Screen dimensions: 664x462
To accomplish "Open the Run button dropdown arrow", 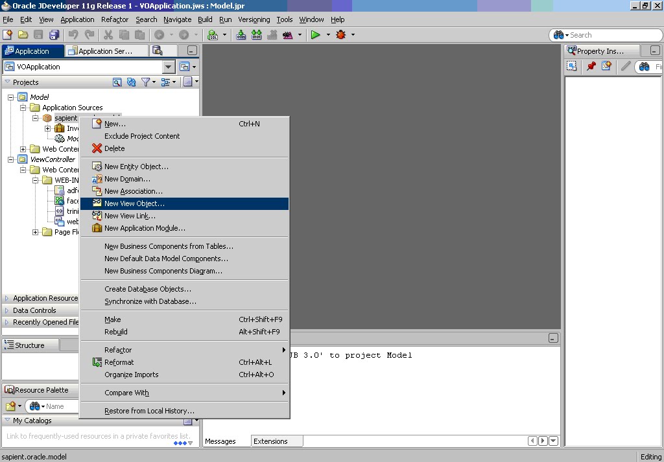I will [x=327, y=35].
